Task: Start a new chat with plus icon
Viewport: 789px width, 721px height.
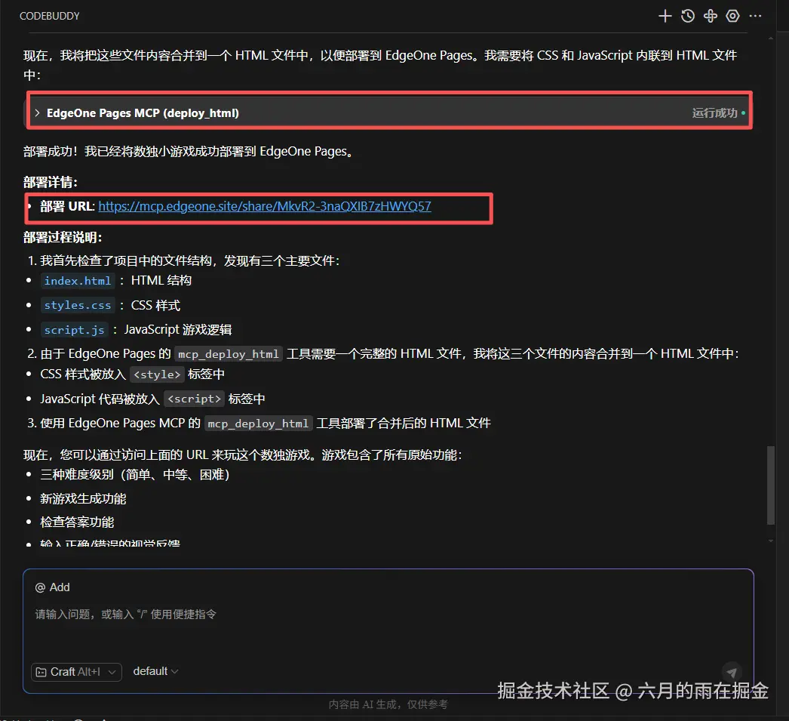Action: (x=665, y=16)
